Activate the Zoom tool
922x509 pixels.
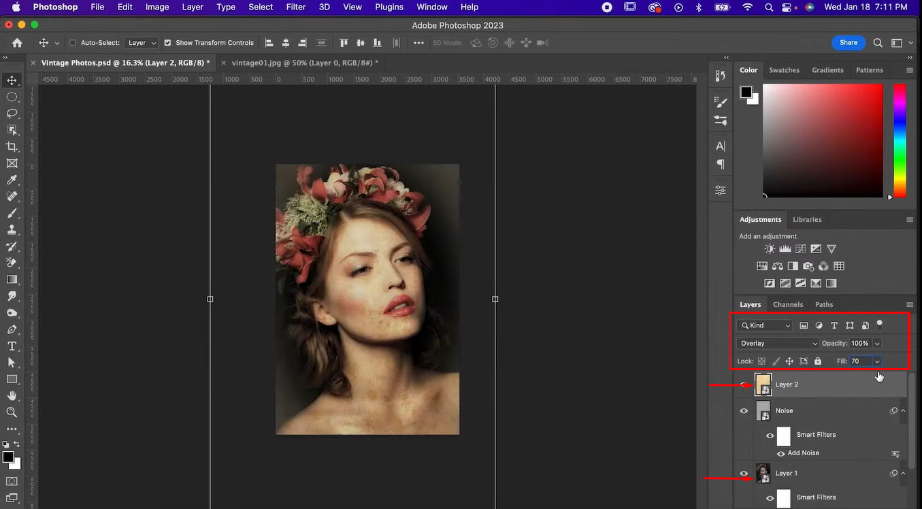[x=12, y=412]
